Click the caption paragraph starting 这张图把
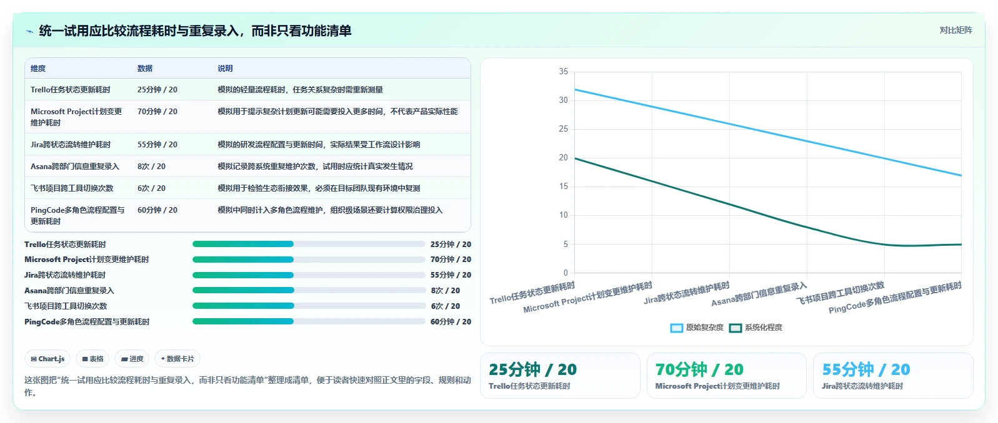Image resolution: width=998 pixels, height=423 pixels. [247, 386]
